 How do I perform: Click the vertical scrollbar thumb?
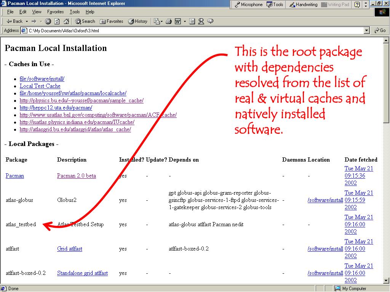tap(386, 83)
